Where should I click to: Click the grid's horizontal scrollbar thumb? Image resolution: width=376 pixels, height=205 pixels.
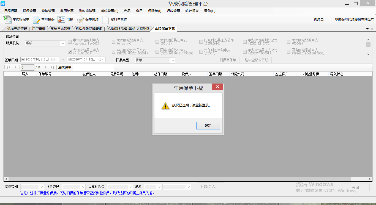tap(179, 179)
